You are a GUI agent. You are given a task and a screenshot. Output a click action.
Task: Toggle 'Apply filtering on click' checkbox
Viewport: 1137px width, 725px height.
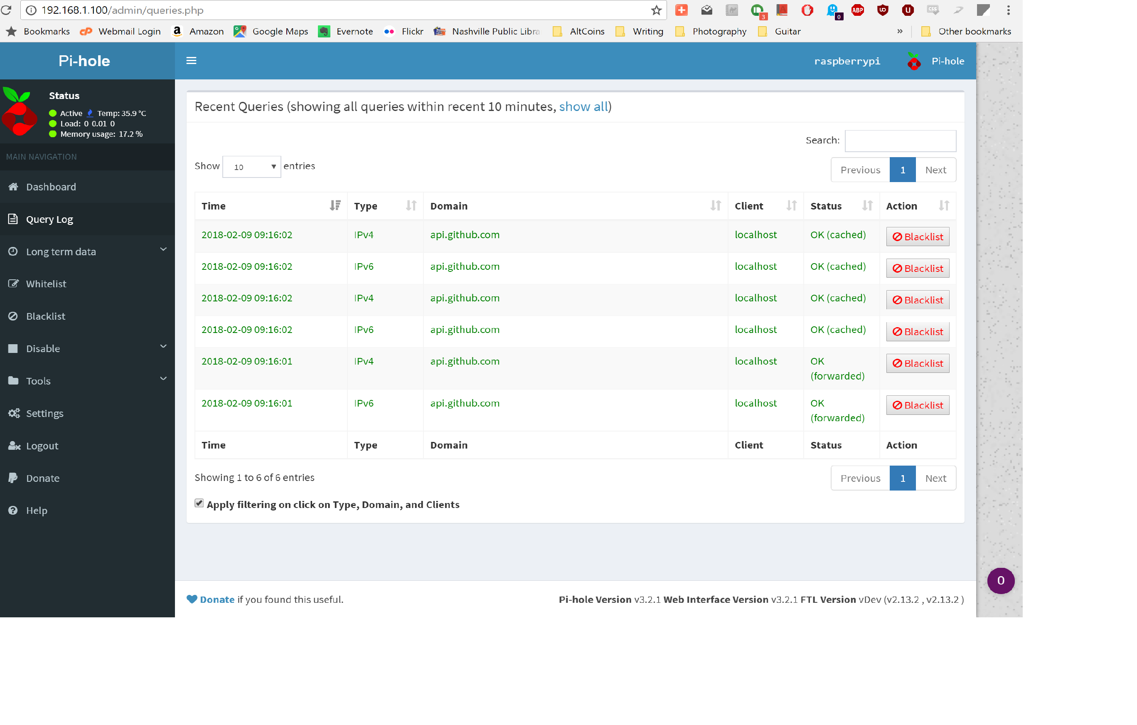[199, 503]
